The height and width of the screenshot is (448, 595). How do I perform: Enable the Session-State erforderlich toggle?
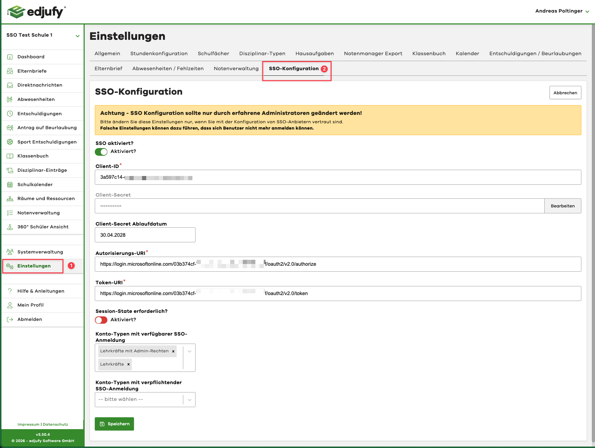click(101, 320)
